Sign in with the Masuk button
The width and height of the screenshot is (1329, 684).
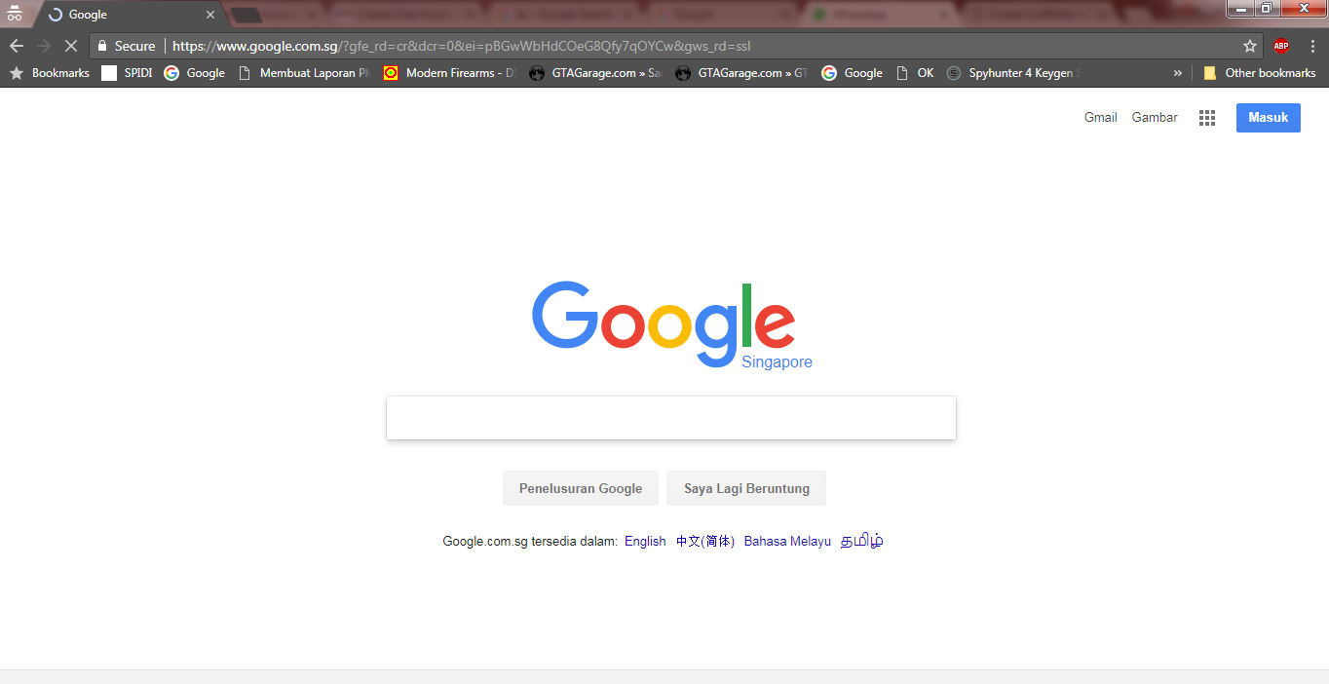(x=1269, y=118)
